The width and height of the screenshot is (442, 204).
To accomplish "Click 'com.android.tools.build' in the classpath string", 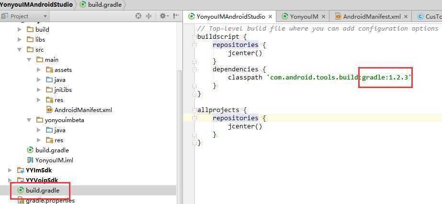I will click(x=314, y=77).
